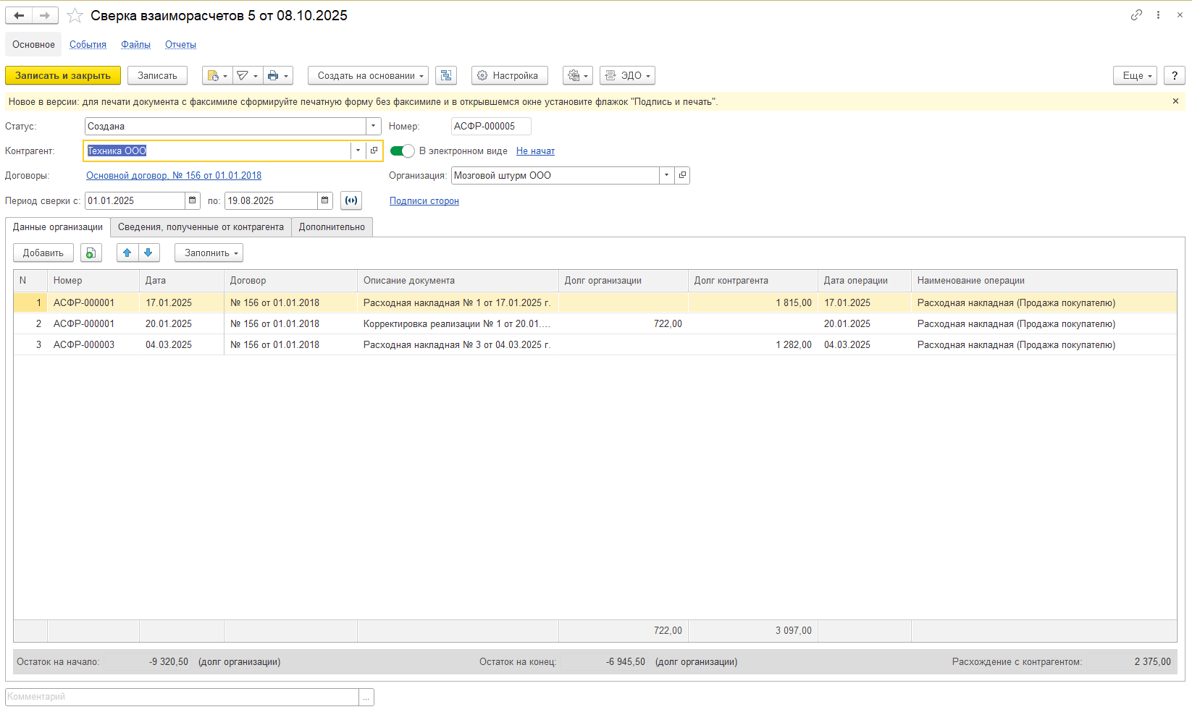
Task: Click into the Комментарий input field
Action: [x=181, y=697]
